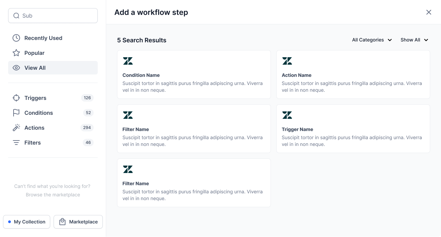Click the 46 count badge on Filters
The image size is (441, 237).
(x=88, y=143)
